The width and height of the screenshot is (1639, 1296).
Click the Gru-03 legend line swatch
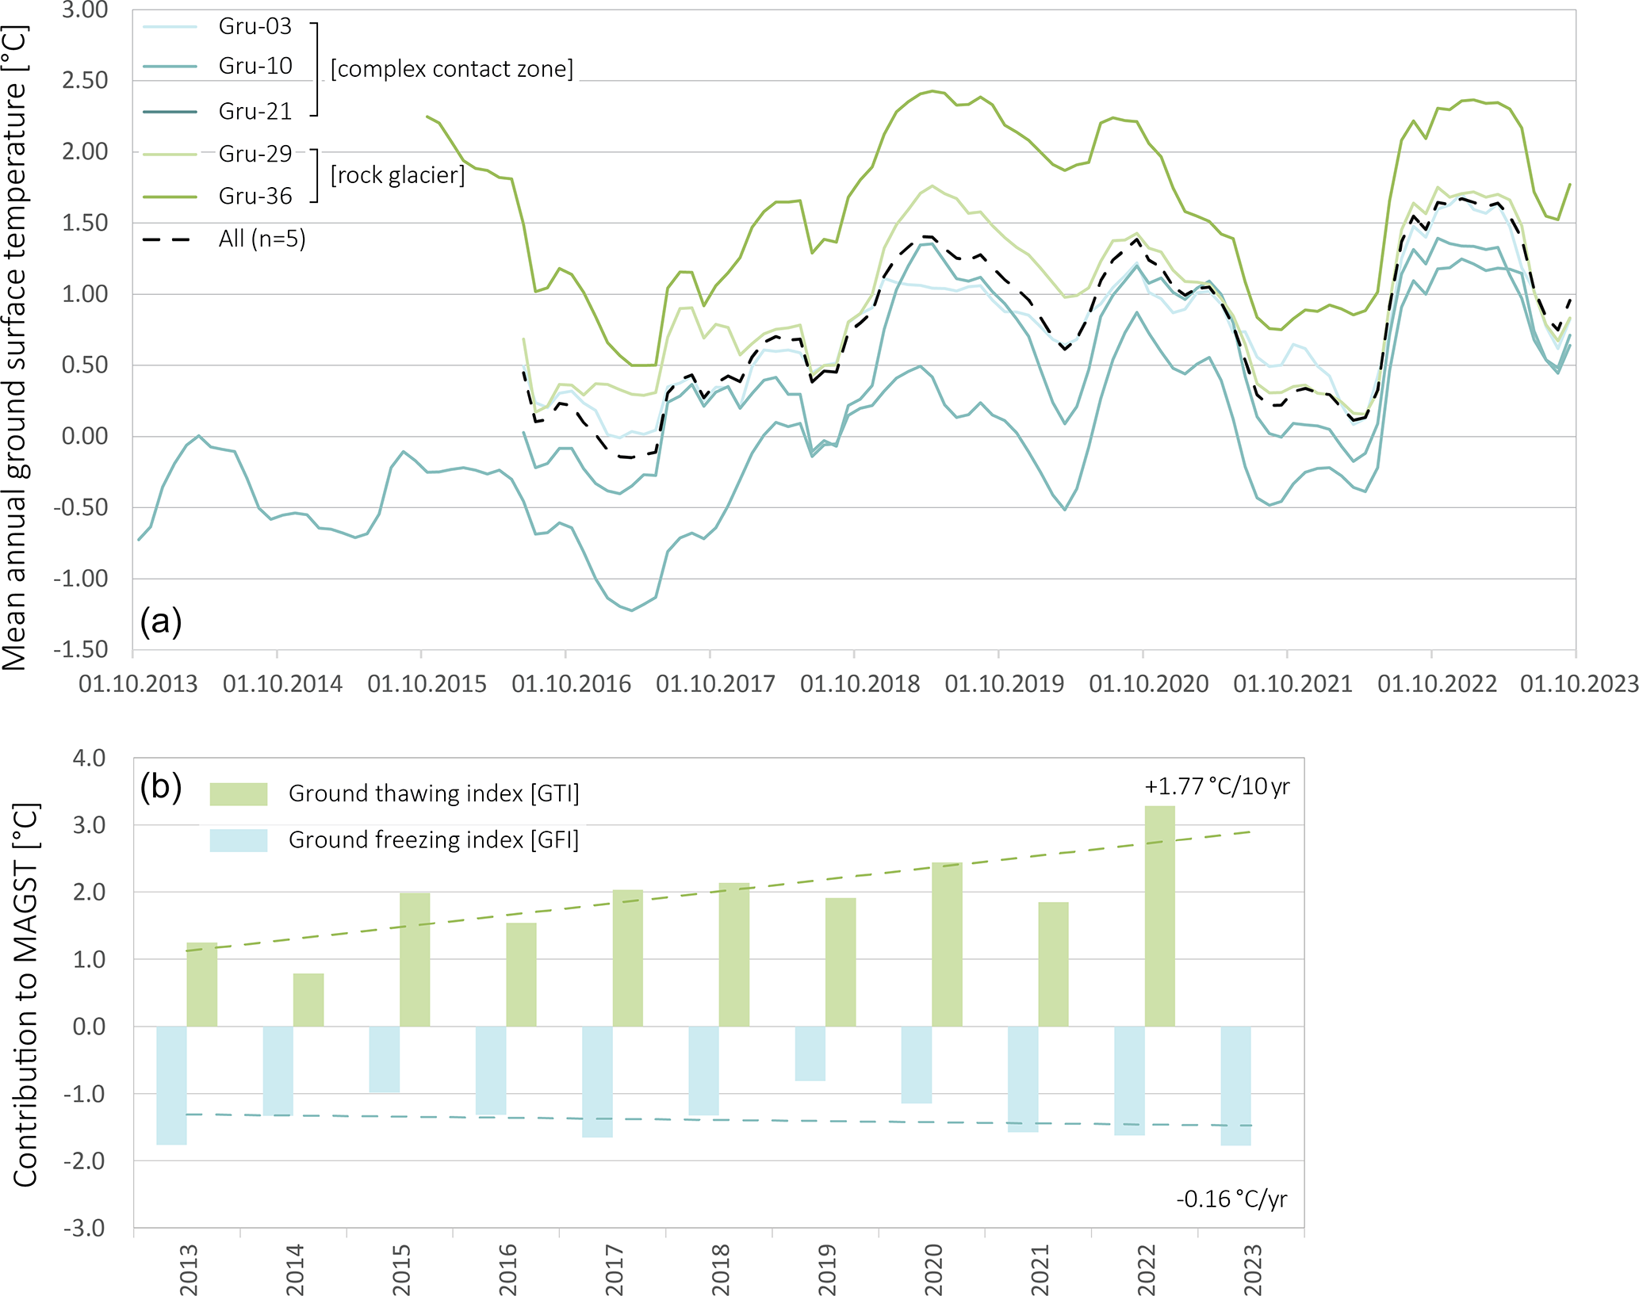pyautogui.click(x=169, y=27)
